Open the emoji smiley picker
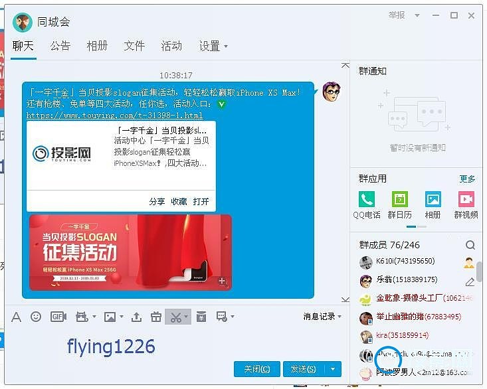The image size is (487, 389). click(36, 317)
